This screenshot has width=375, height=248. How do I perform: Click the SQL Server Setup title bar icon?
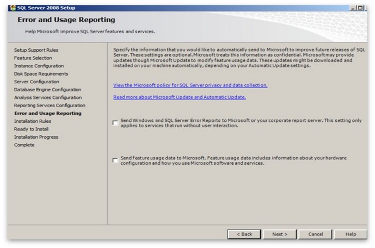(13, 8)
